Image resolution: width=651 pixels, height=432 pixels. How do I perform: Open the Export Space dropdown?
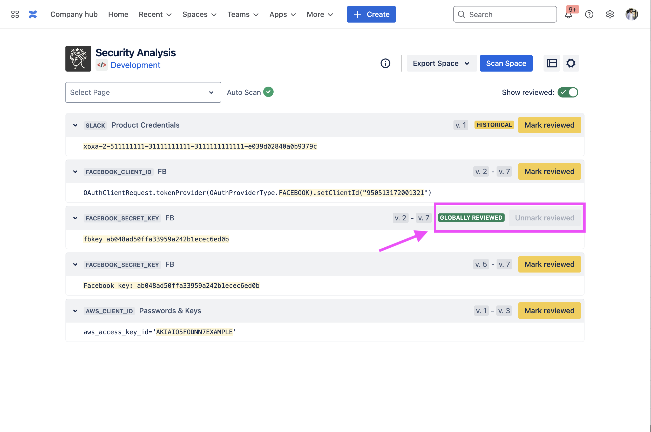[442, 63]
